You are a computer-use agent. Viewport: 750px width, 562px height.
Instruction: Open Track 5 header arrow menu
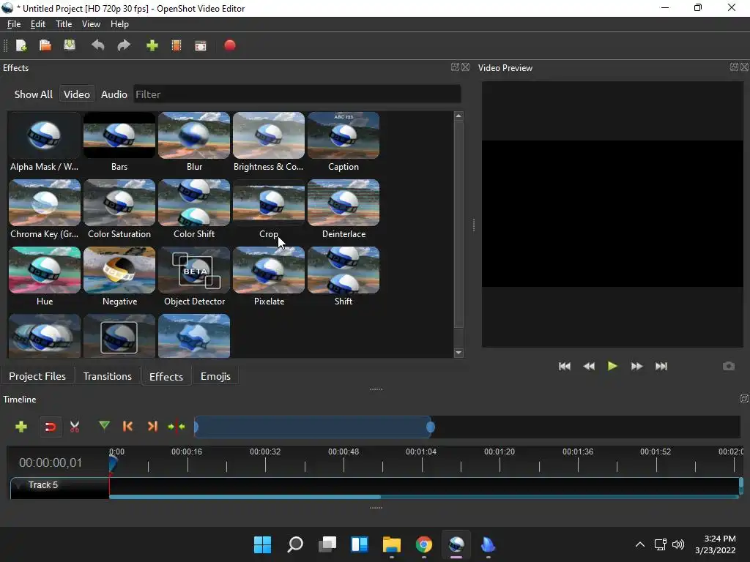click(18, 485)
